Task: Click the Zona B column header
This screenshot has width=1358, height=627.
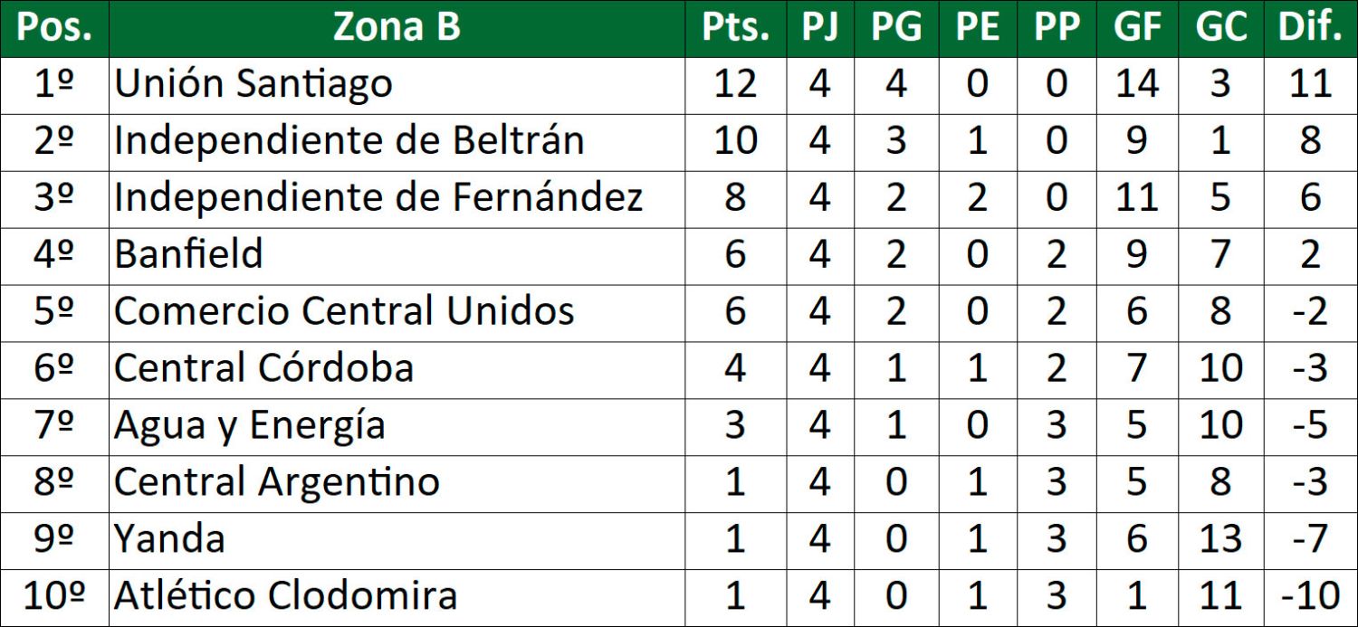Action: click(397, 28)
